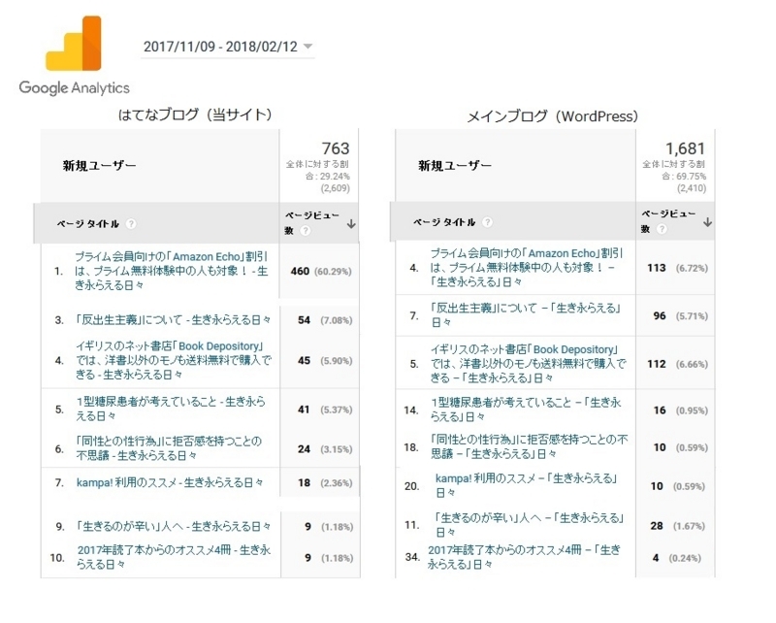776x623 pixels.
Task: Click help icon beside right ページタイトル header
Action: click(488, 222)
